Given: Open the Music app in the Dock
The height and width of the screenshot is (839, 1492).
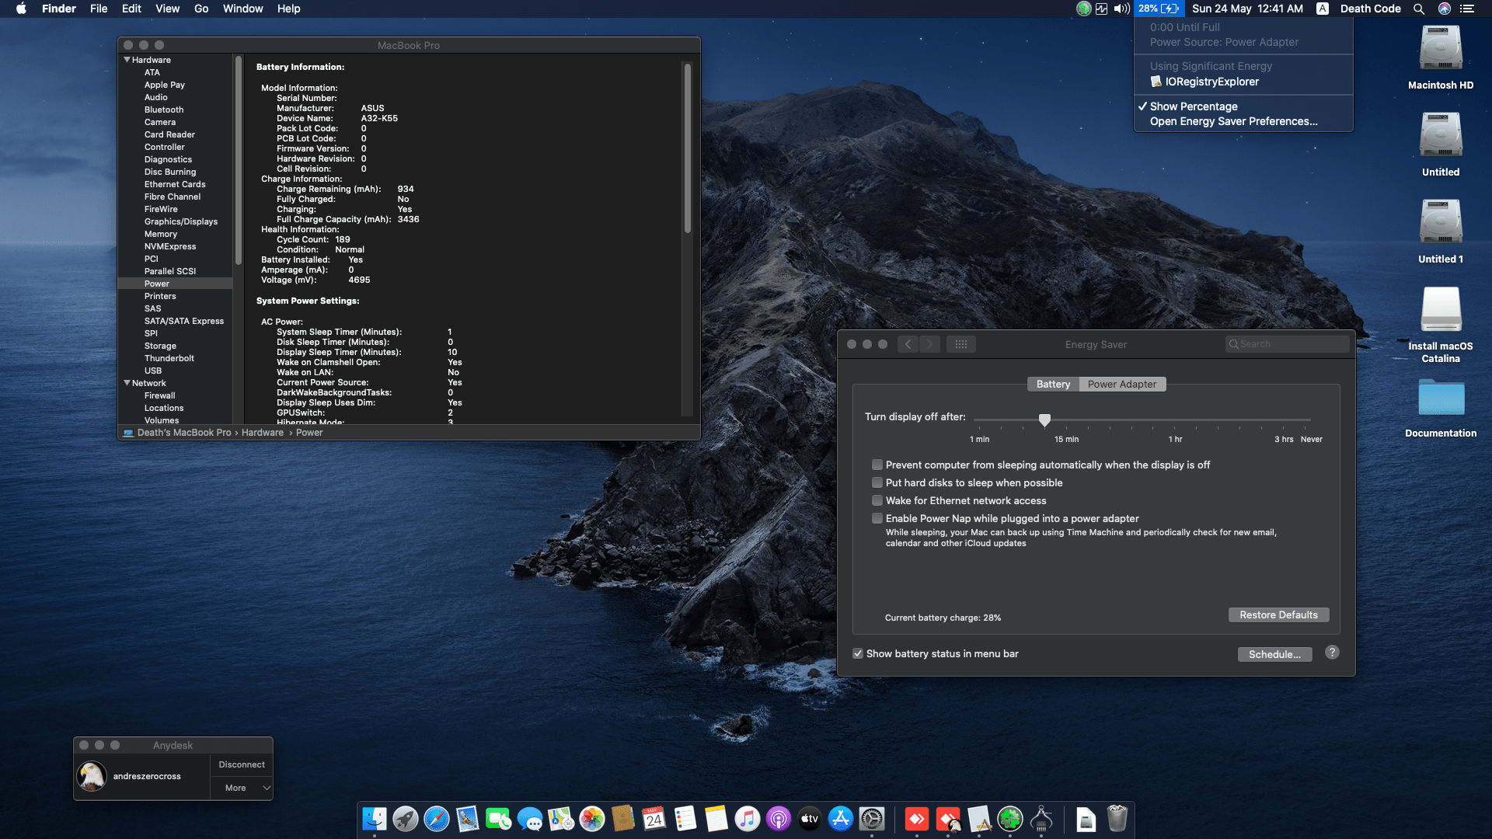Looking at the screenshot, I should click(747, 820).
